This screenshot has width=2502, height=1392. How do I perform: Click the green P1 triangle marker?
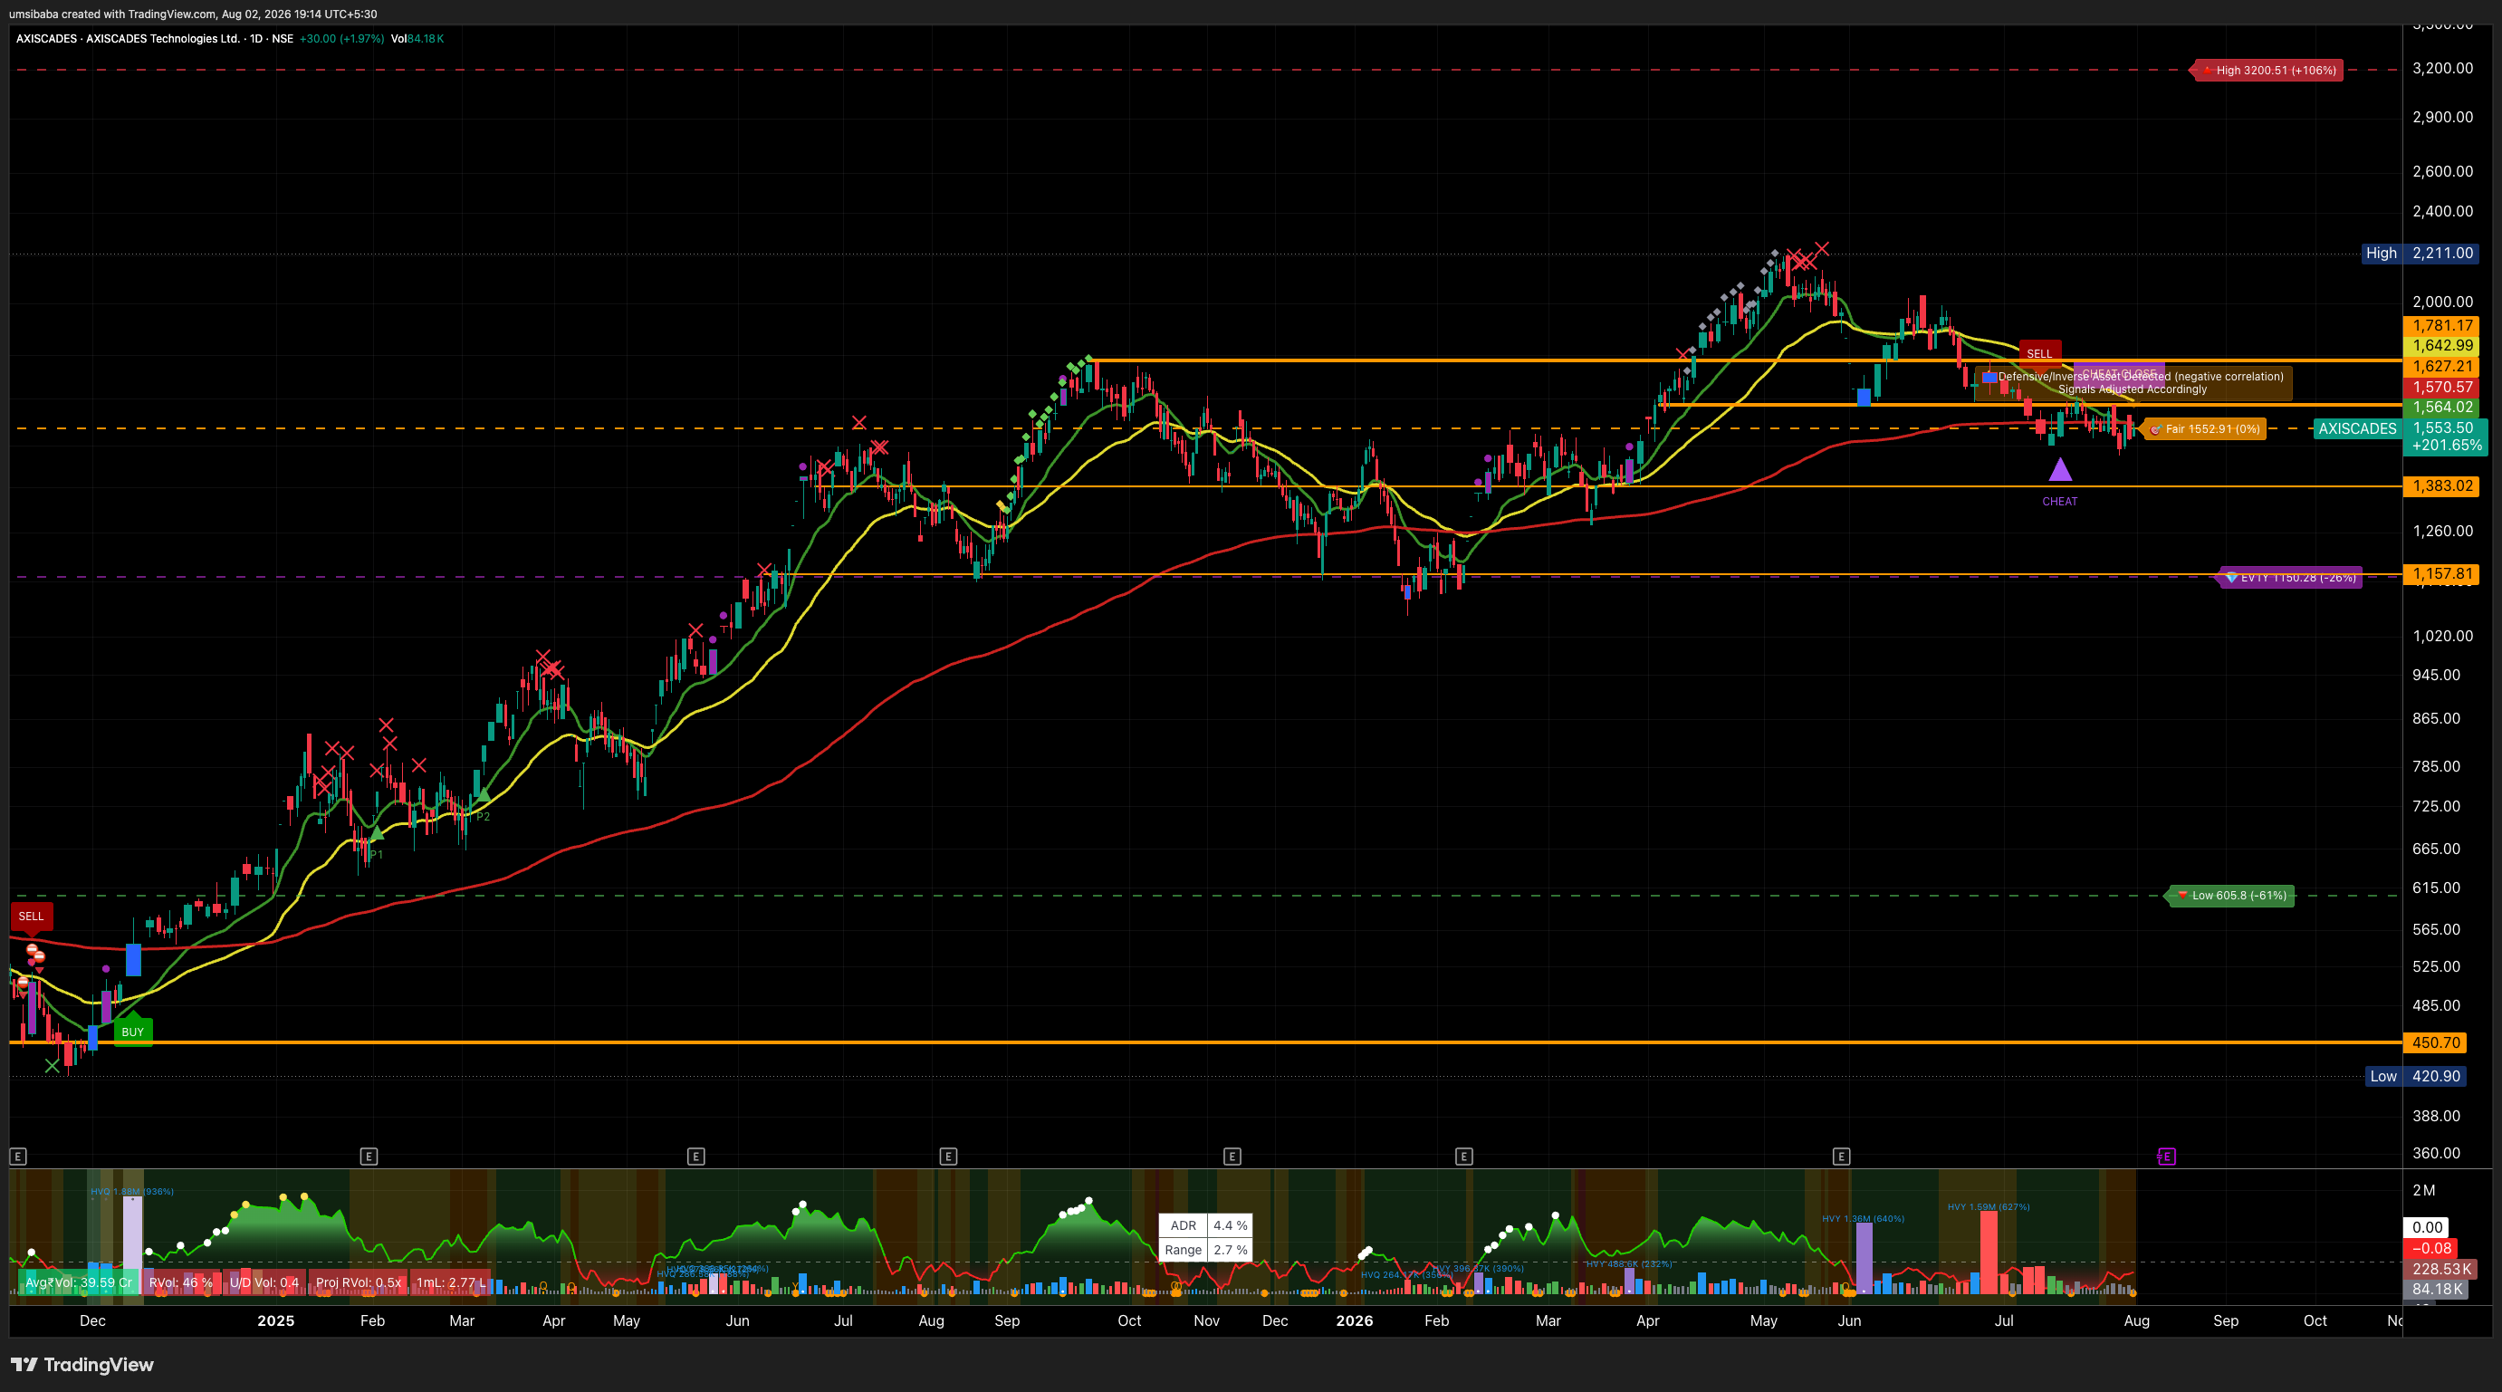(x=377, y=832)
